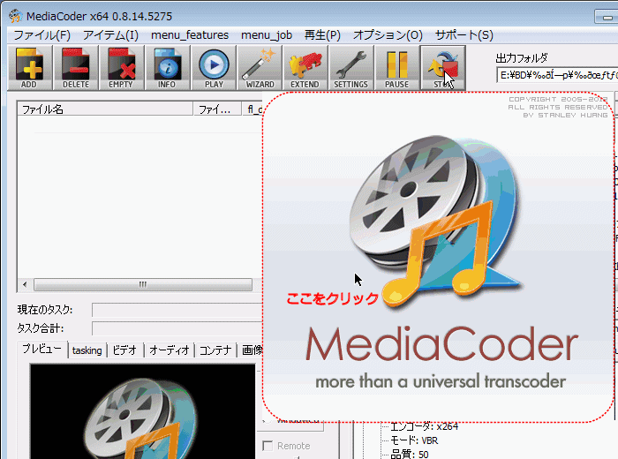This screenshot has height=459, width=618.
Task: Open the INFO toolbar icon
Action: pyautogui.click(x=168, y=68)
